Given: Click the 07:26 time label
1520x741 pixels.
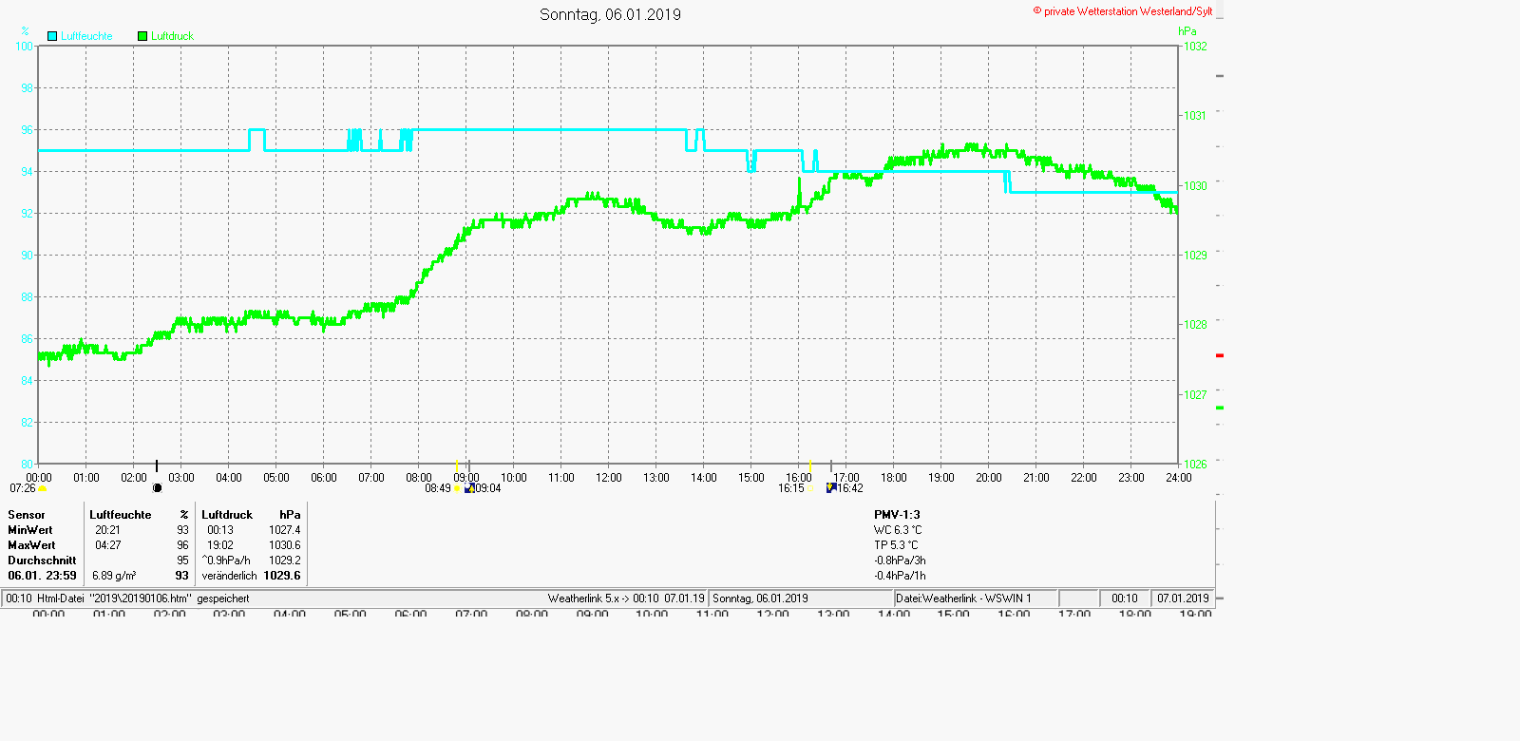Looking at the screenshot, I should 23,488.
